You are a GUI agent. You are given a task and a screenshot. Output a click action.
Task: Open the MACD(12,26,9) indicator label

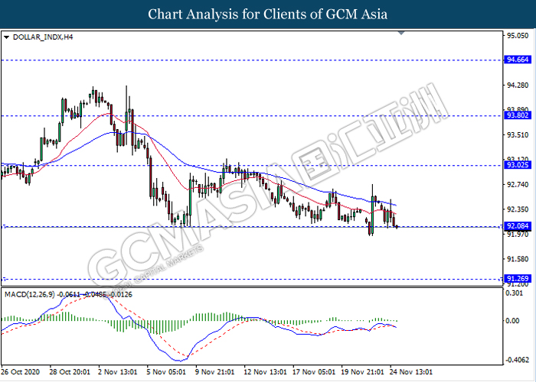pos(29,293)
